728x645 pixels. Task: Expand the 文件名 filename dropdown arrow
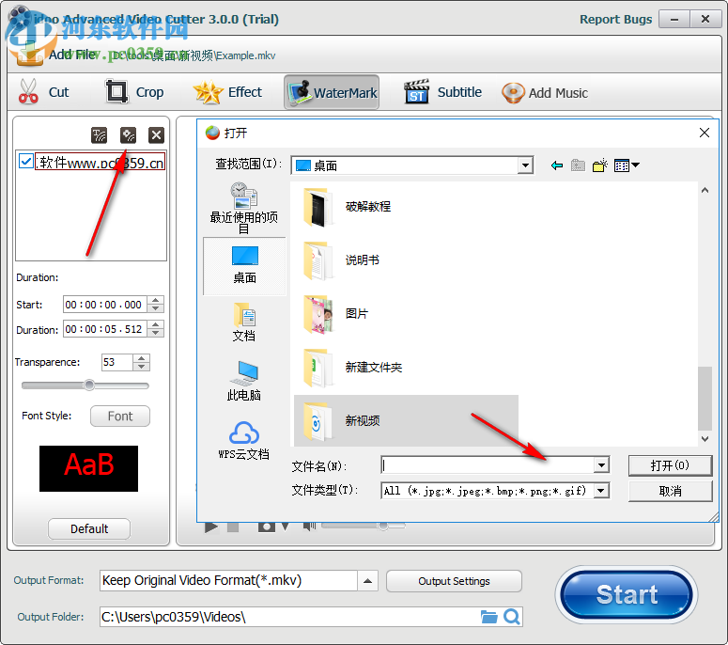click(601, 464)
